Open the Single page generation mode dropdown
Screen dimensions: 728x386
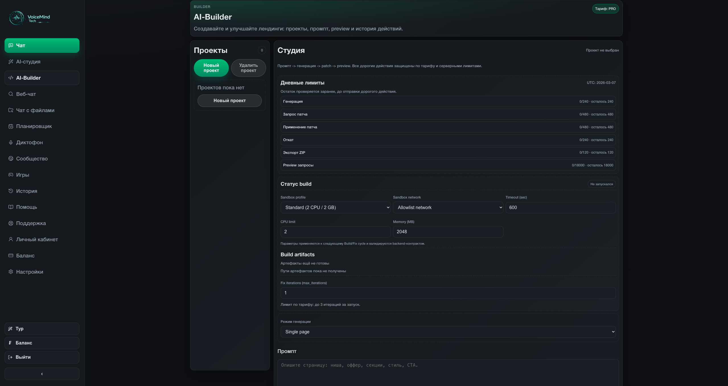click(x=447, y=331)
